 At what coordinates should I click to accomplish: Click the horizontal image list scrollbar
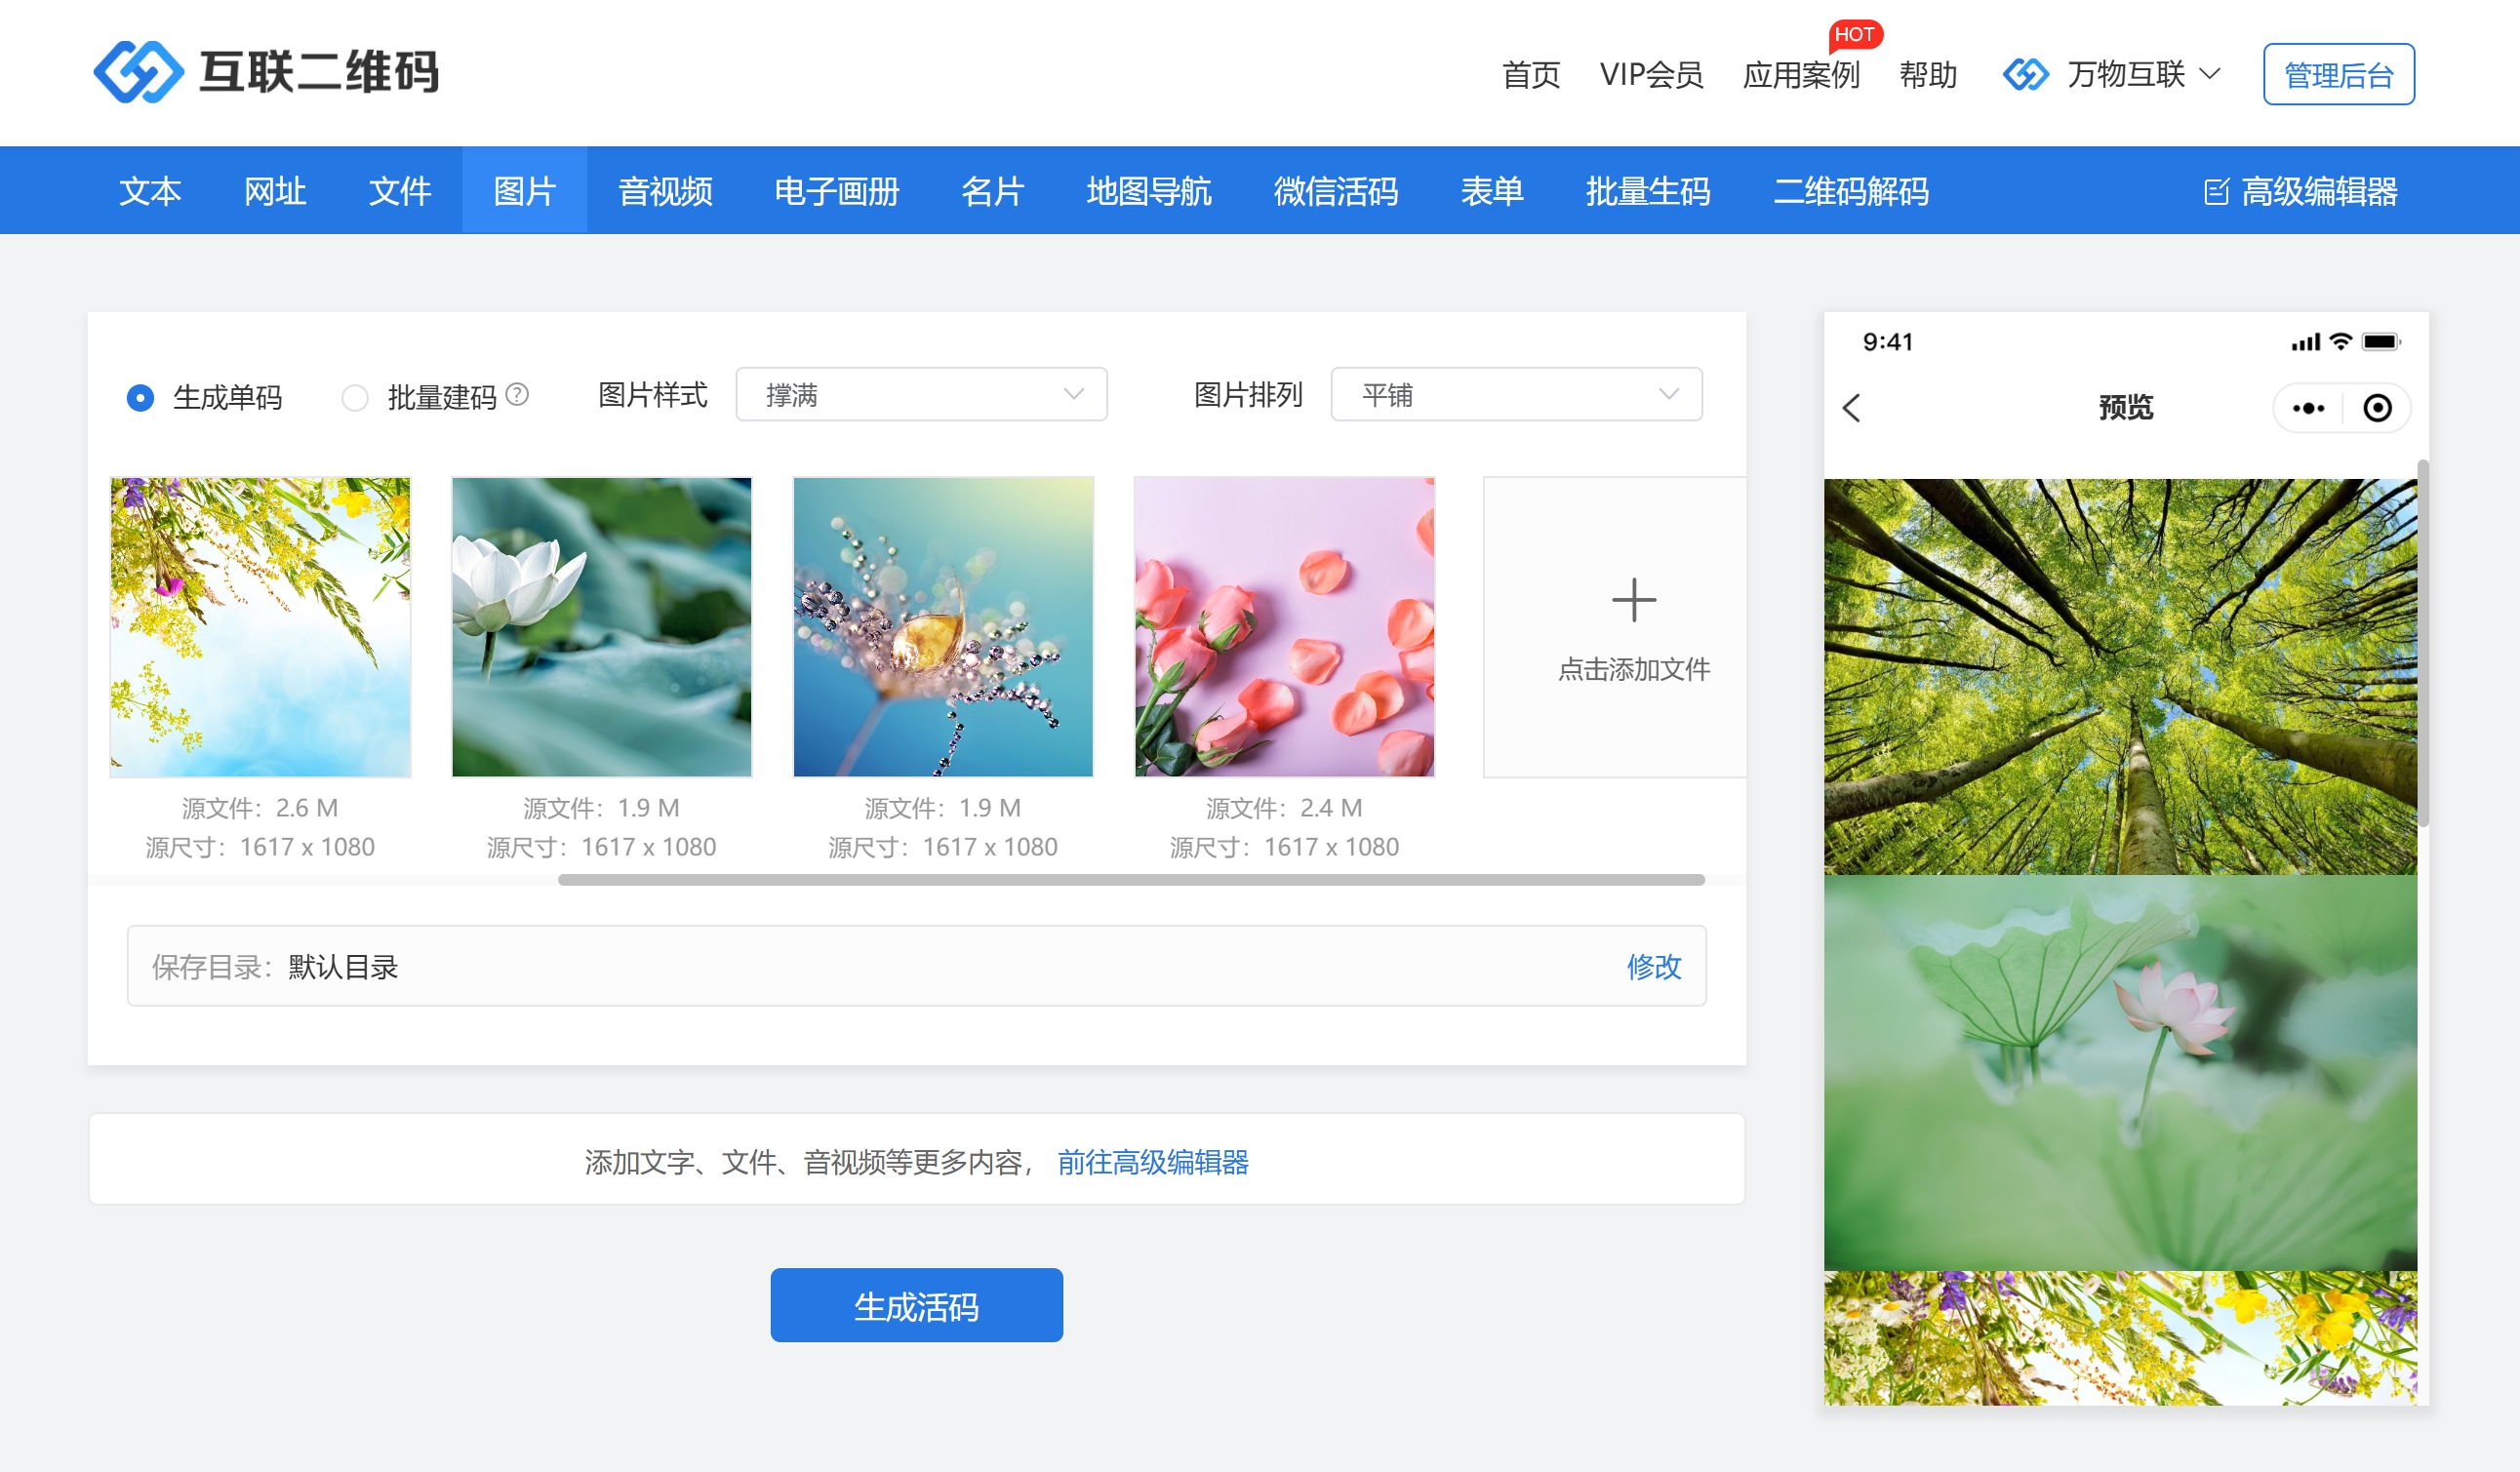(1130, 880)
